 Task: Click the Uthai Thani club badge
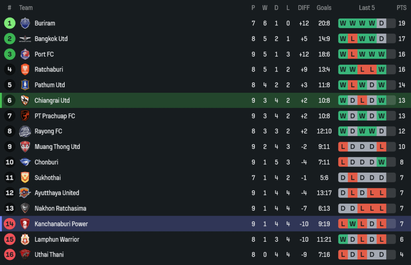[25, 255]
